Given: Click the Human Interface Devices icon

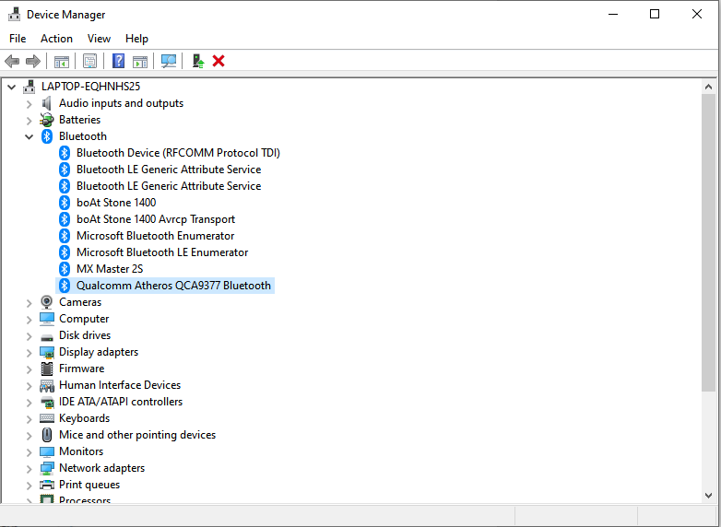Looking at the screenshot, I should [x=47, y=385].
